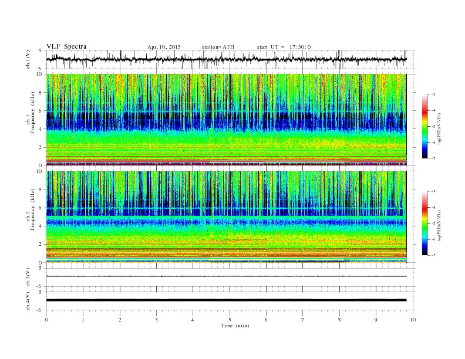
Task: Click the ch.1 voltage waveform trace
Action: [226, 59]
